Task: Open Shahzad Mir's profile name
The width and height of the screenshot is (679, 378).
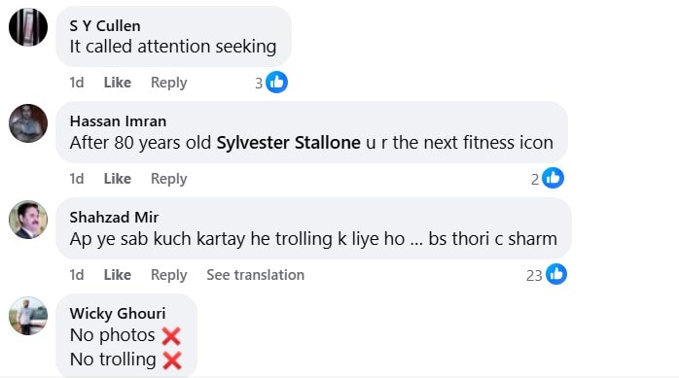Action: (114, 217)
